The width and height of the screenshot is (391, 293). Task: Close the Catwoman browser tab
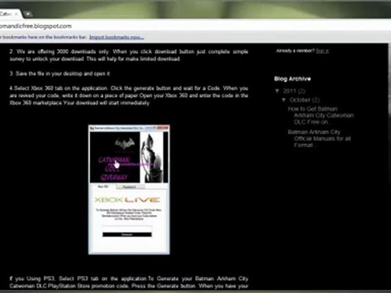point(16,14)
